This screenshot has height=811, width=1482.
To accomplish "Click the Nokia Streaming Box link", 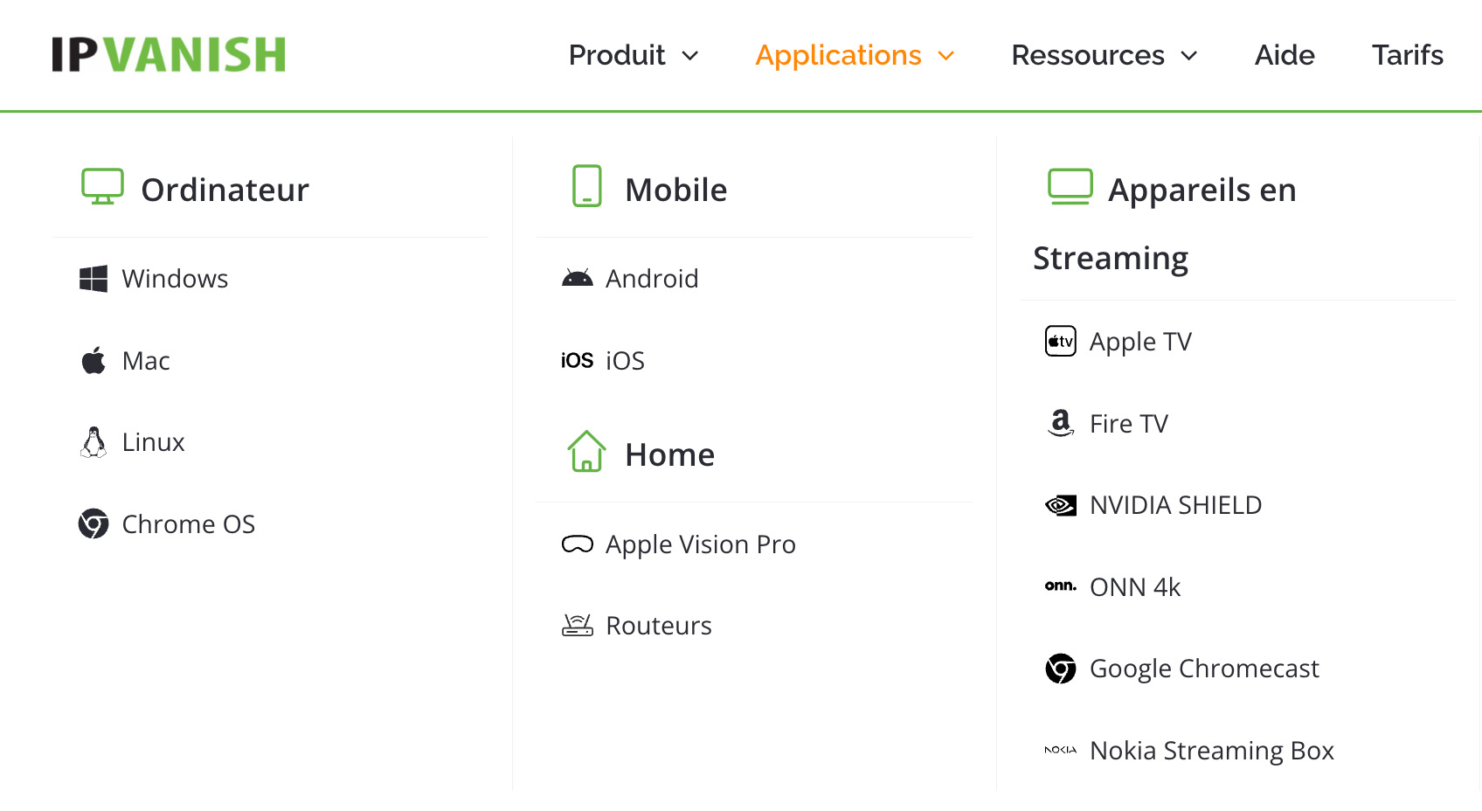I will click(1211, 750).
